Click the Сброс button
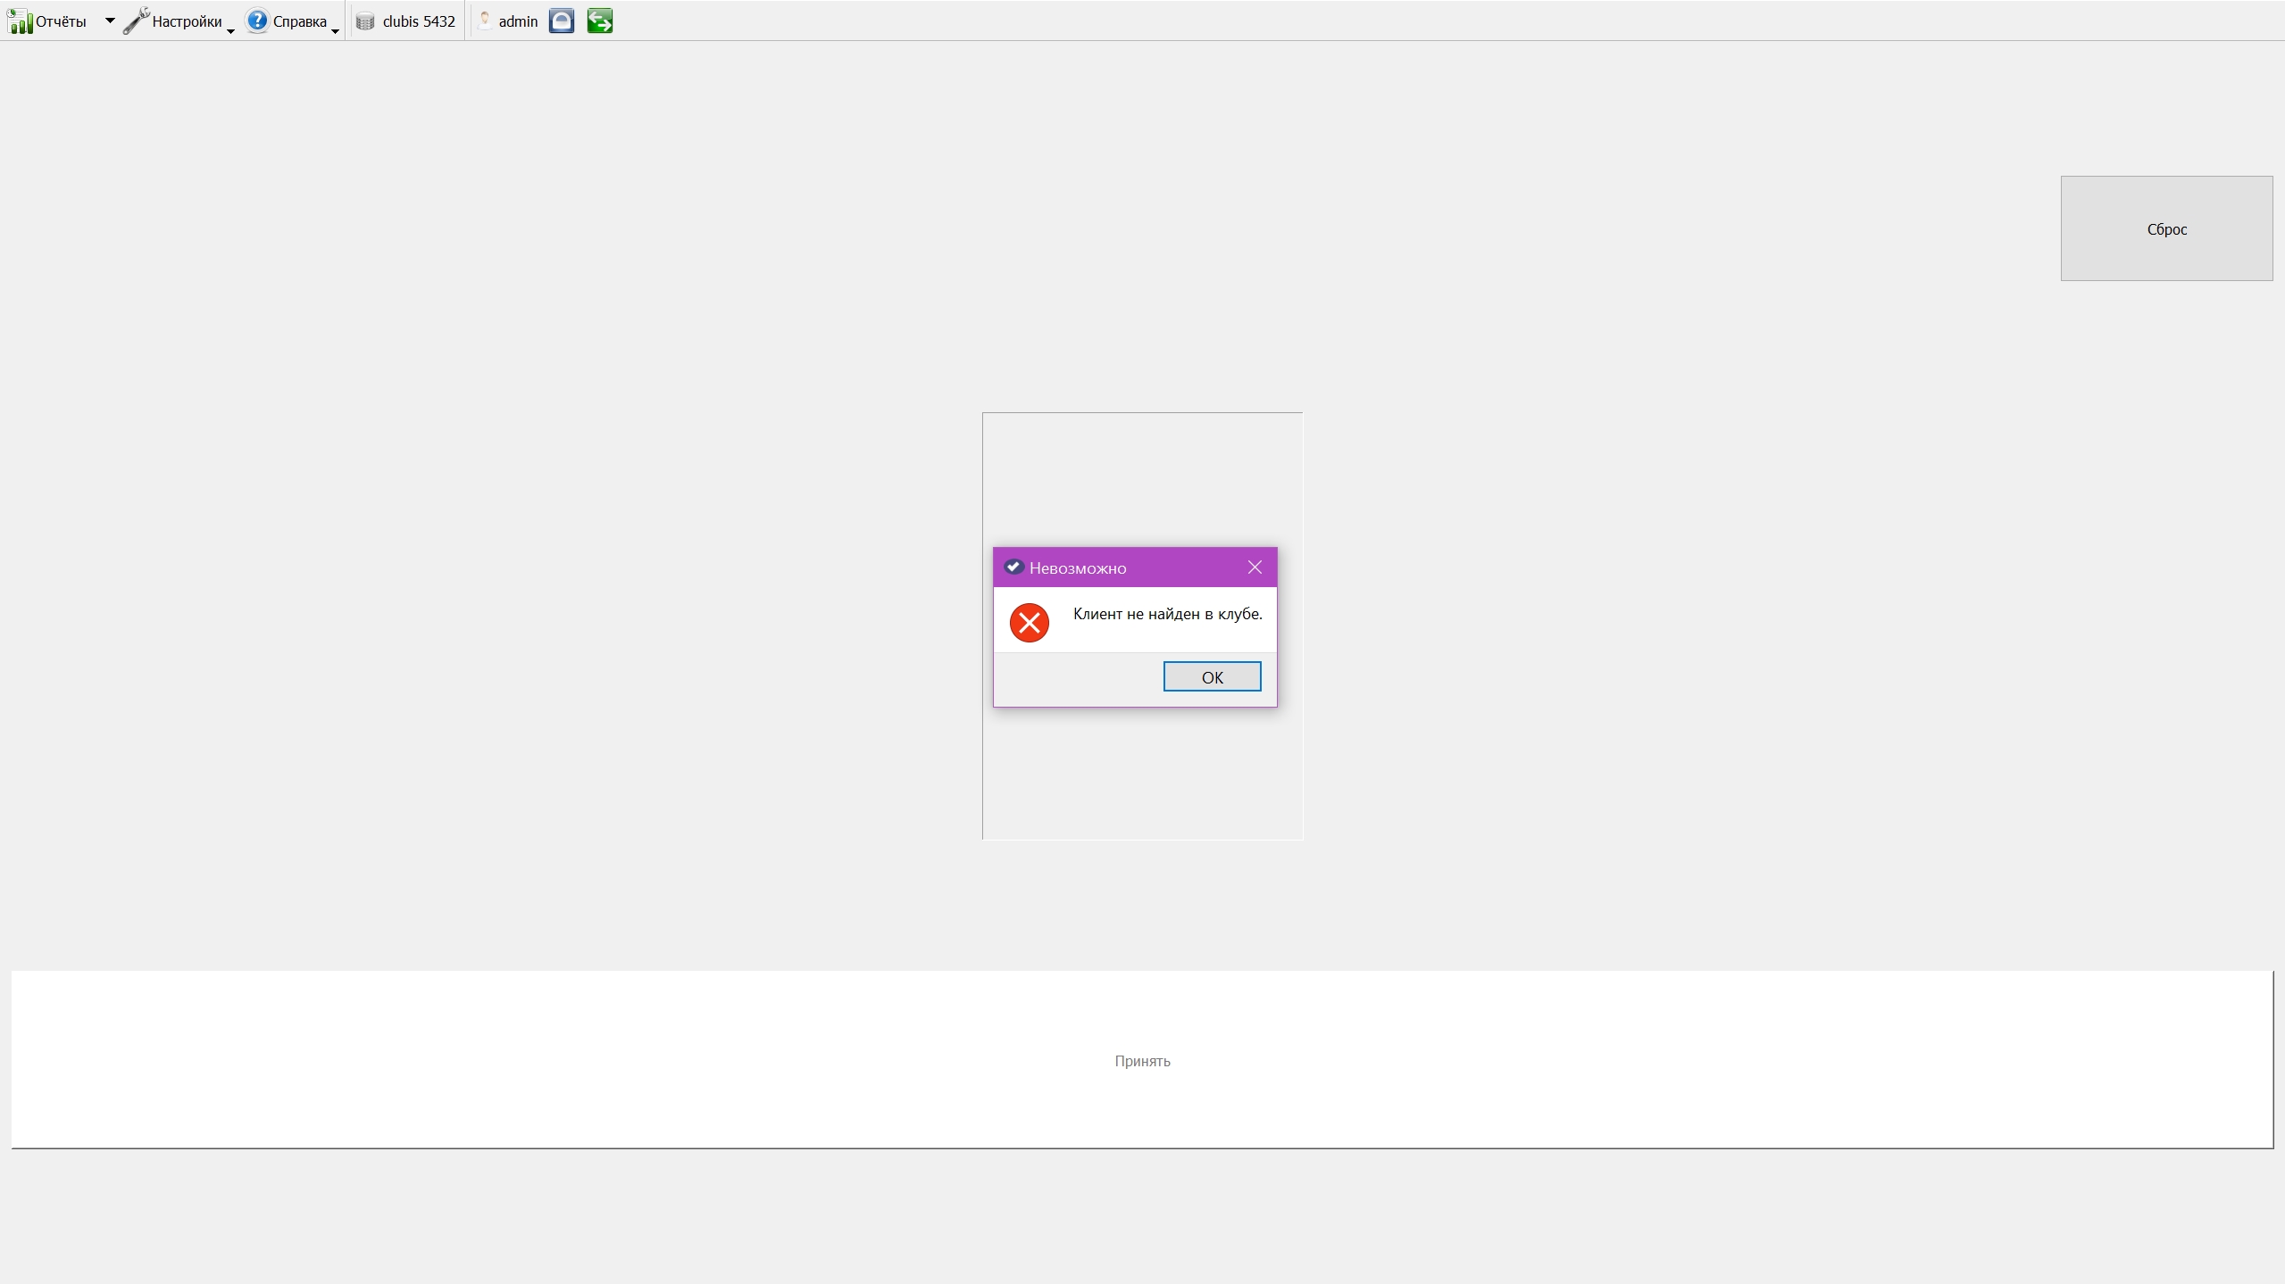This screenshot has height=1284, width=2285. [2166, 228]
